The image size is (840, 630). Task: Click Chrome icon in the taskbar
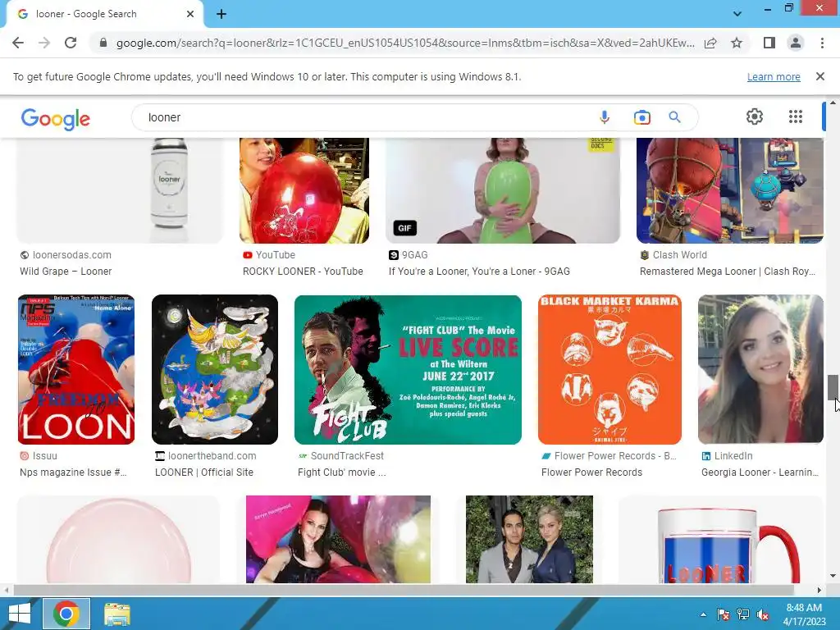(66, 614)
